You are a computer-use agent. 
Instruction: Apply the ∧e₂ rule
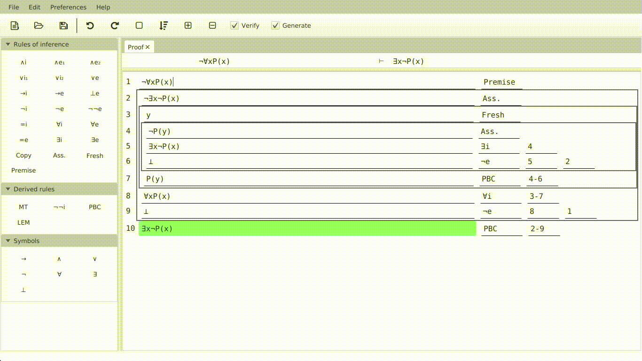95,63
